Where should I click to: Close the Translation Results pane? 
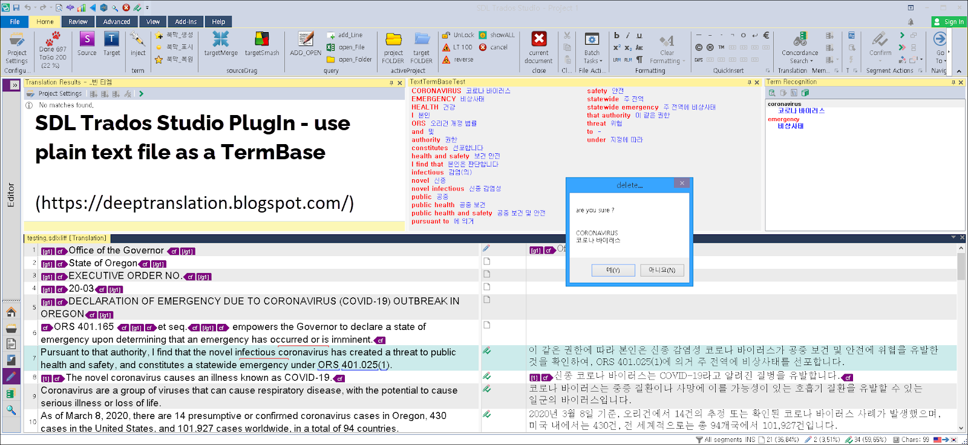(400, 83)
